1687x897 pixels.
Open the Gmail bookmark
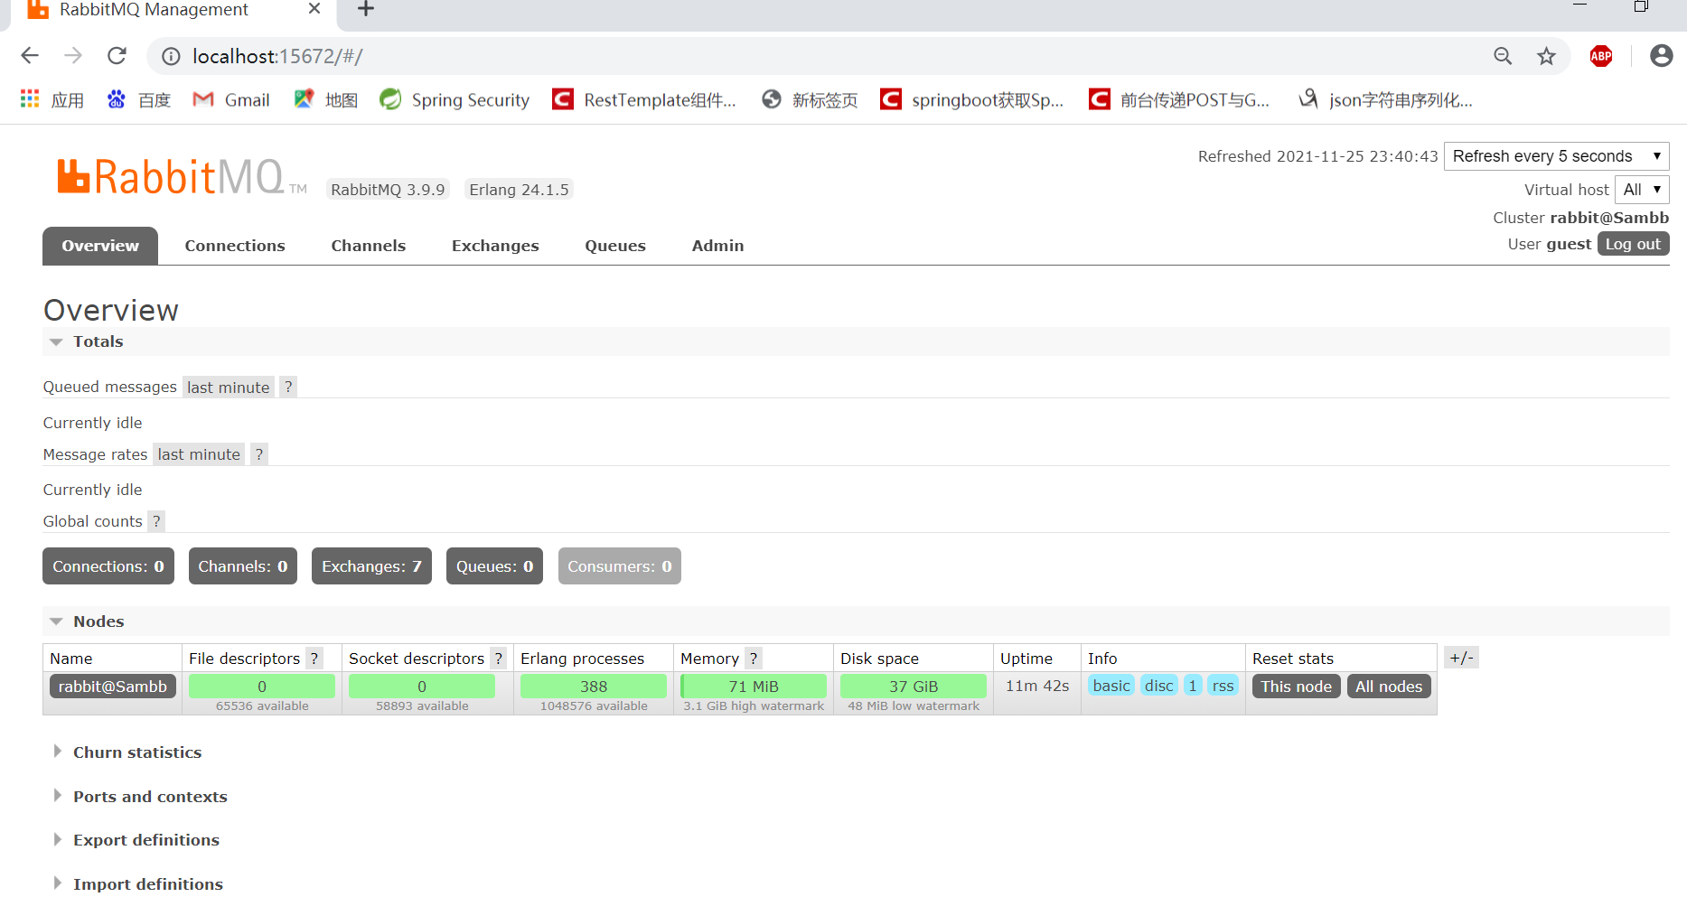(x=231, y=99)
